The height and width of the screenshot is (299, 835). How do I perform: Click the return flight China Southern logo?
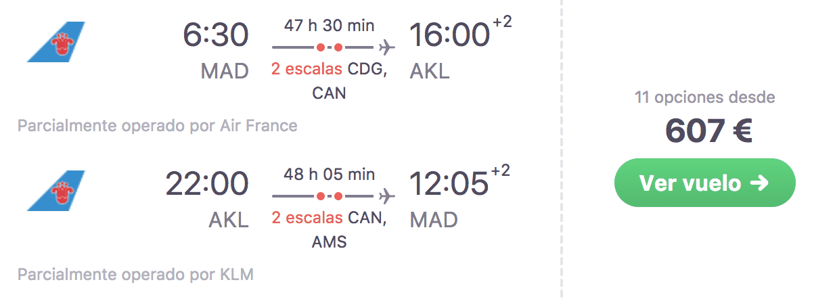[55, 191]
